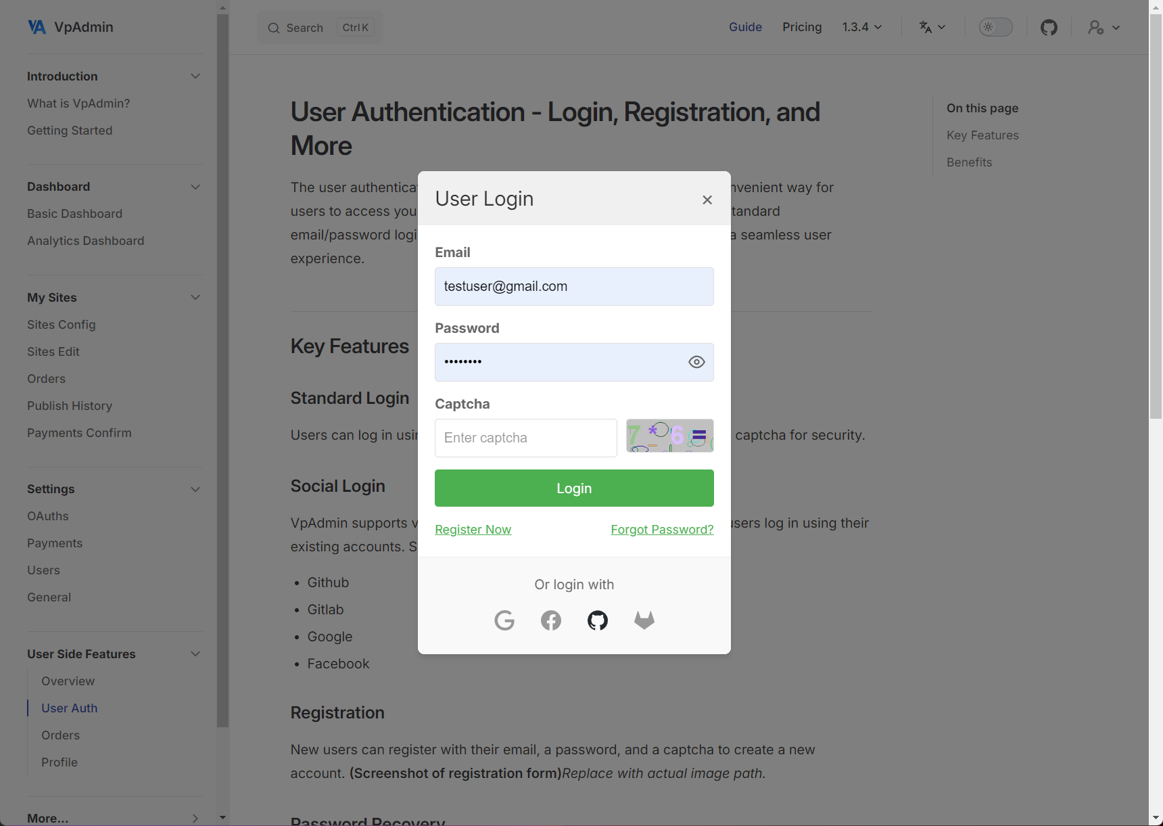Sign in with the GitHub icon in dialog

598,620
